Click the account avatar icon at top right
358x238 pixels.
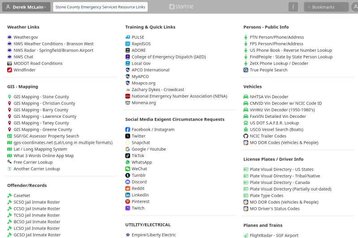(355, 7)
